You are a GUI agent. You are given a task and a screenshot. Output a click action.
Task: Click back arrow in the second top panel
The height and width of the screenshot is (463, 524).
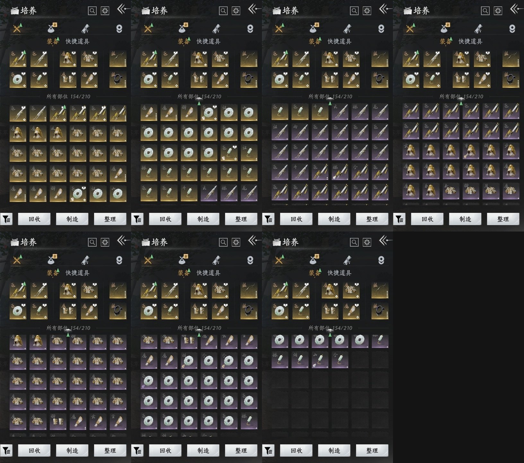pos(254,9)
